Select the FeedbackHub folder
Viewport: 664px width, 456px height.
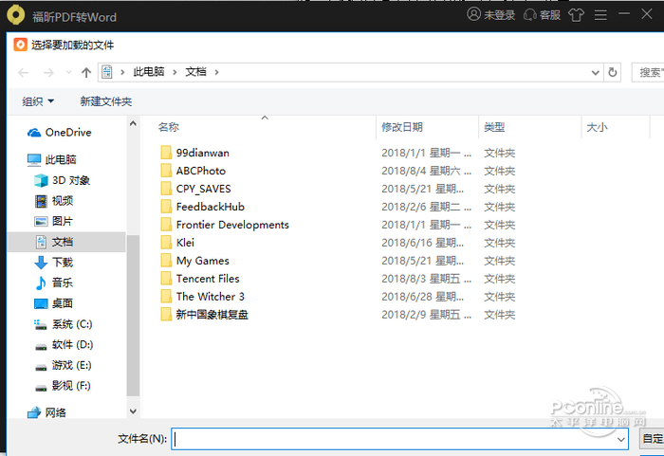(x=203, y=207)
